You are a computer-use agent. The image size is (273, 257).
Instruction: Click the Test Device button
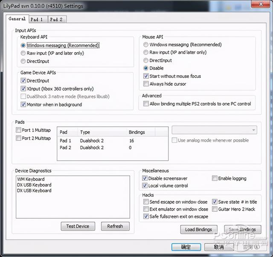(78, 226)
